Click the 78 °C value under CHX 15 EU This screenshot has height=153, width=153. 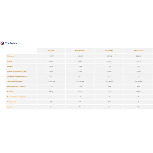tap(109, 76)
